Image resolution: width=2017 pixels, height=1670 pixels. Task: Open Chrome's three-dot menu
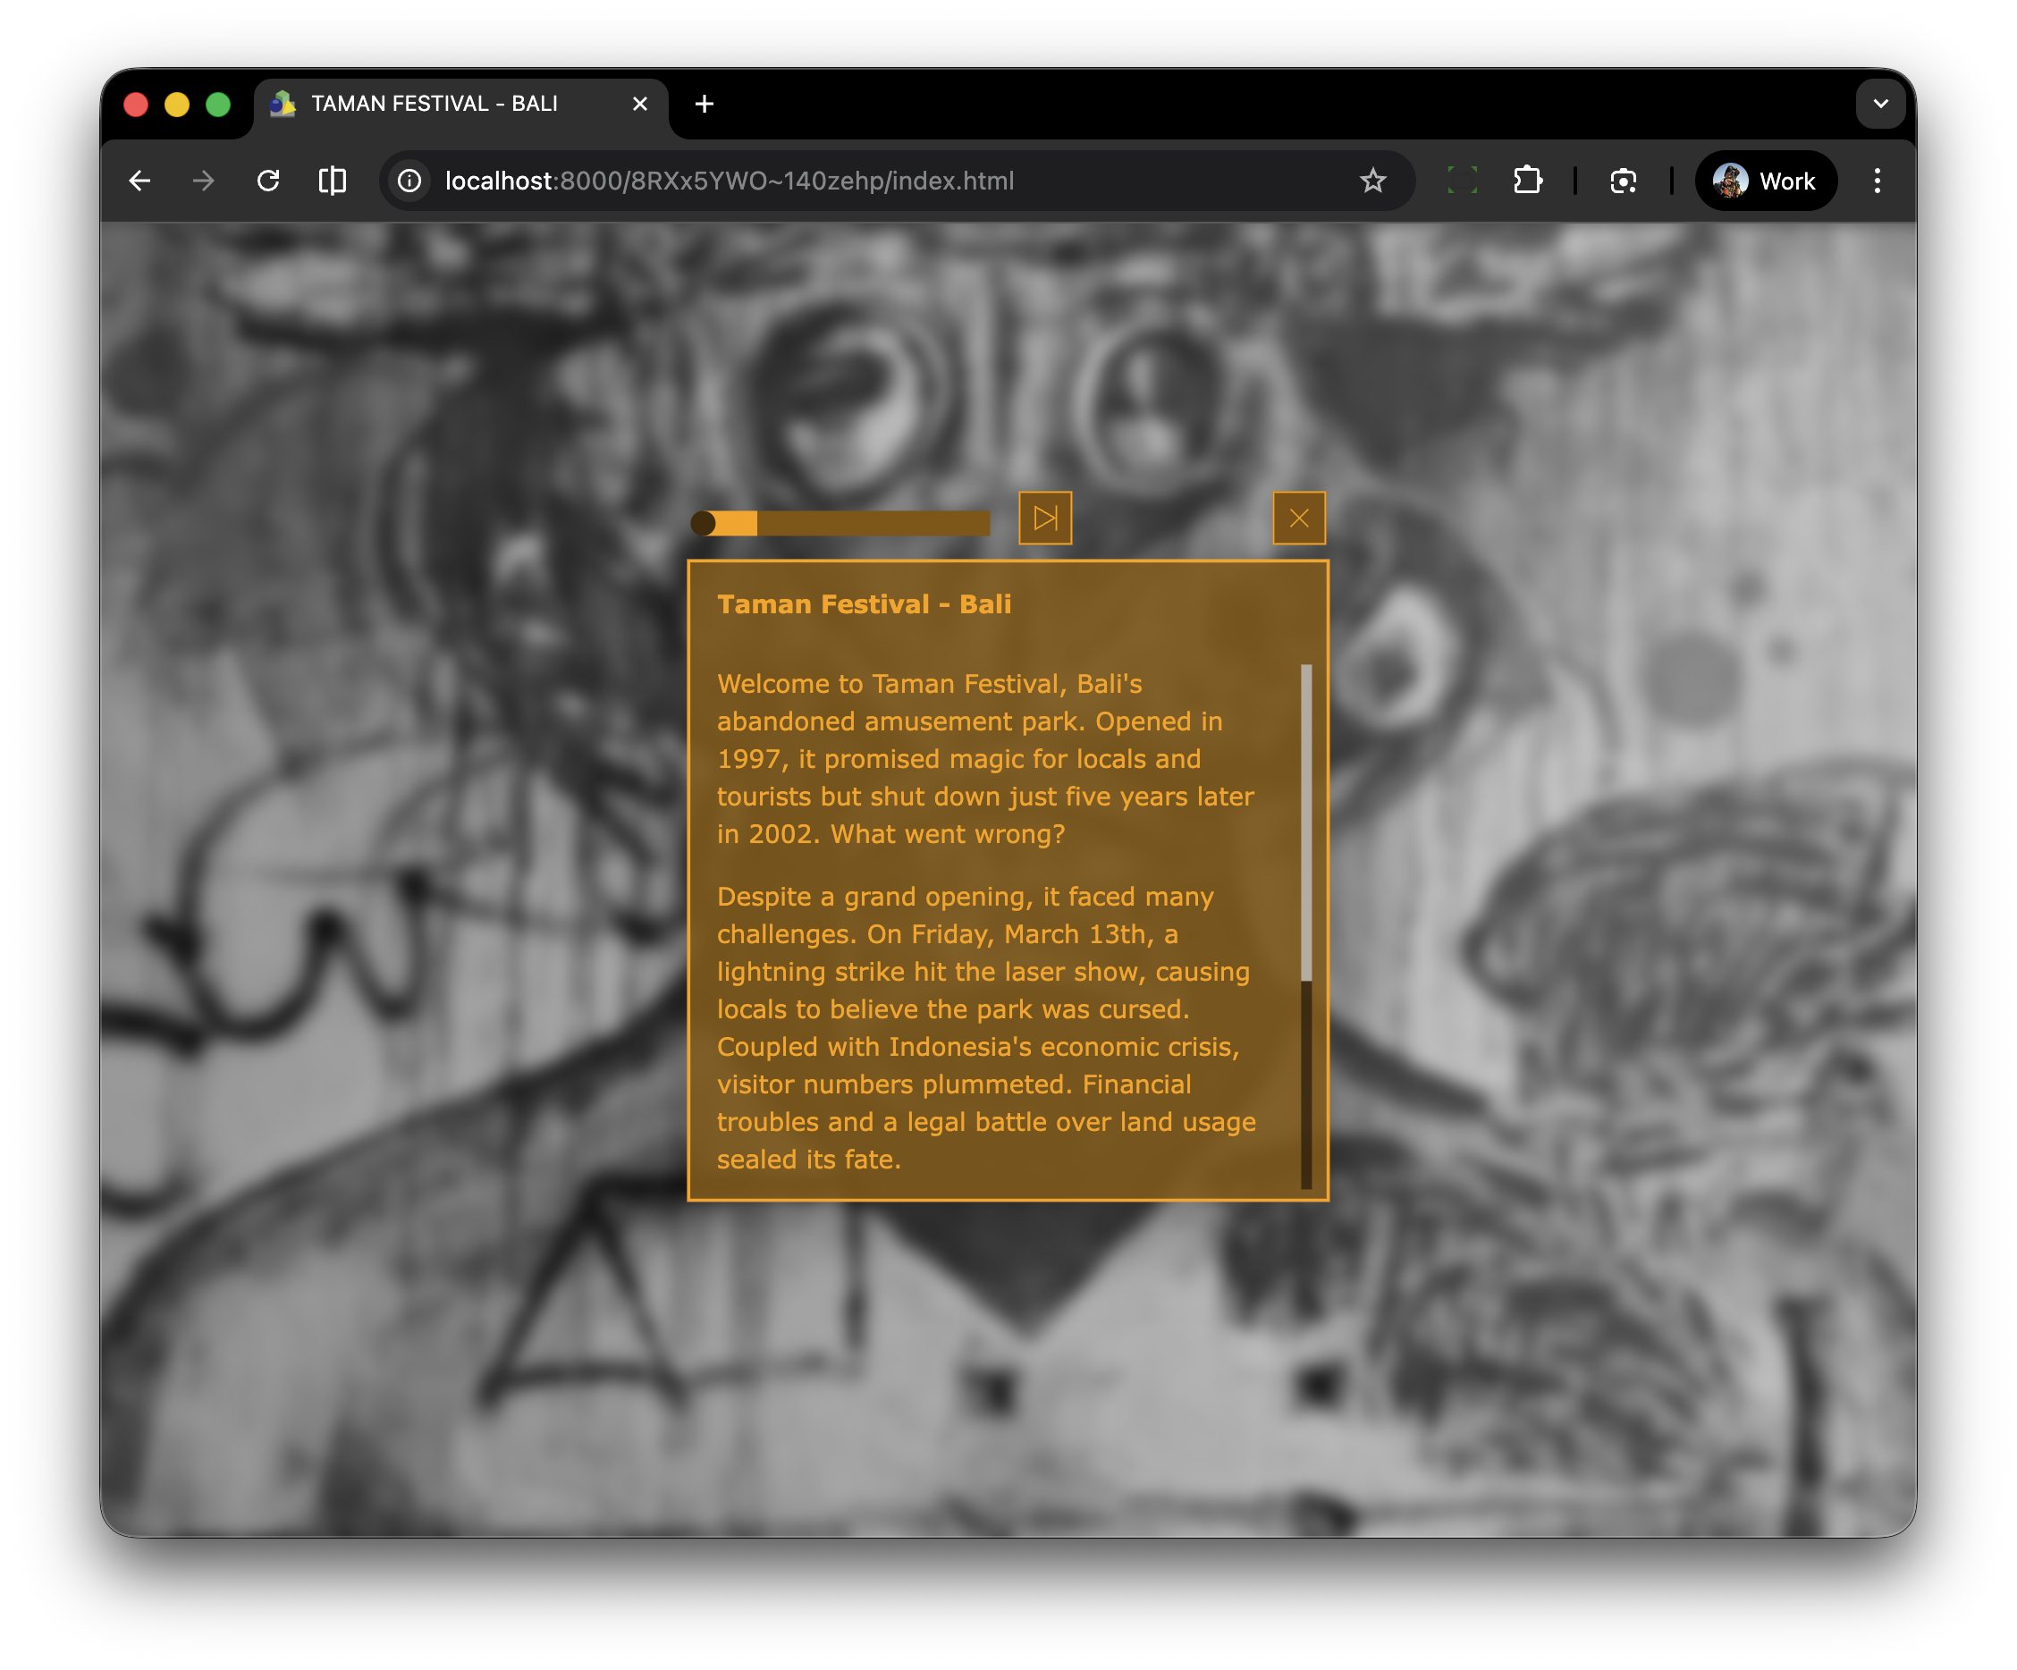click(1877, 181)
